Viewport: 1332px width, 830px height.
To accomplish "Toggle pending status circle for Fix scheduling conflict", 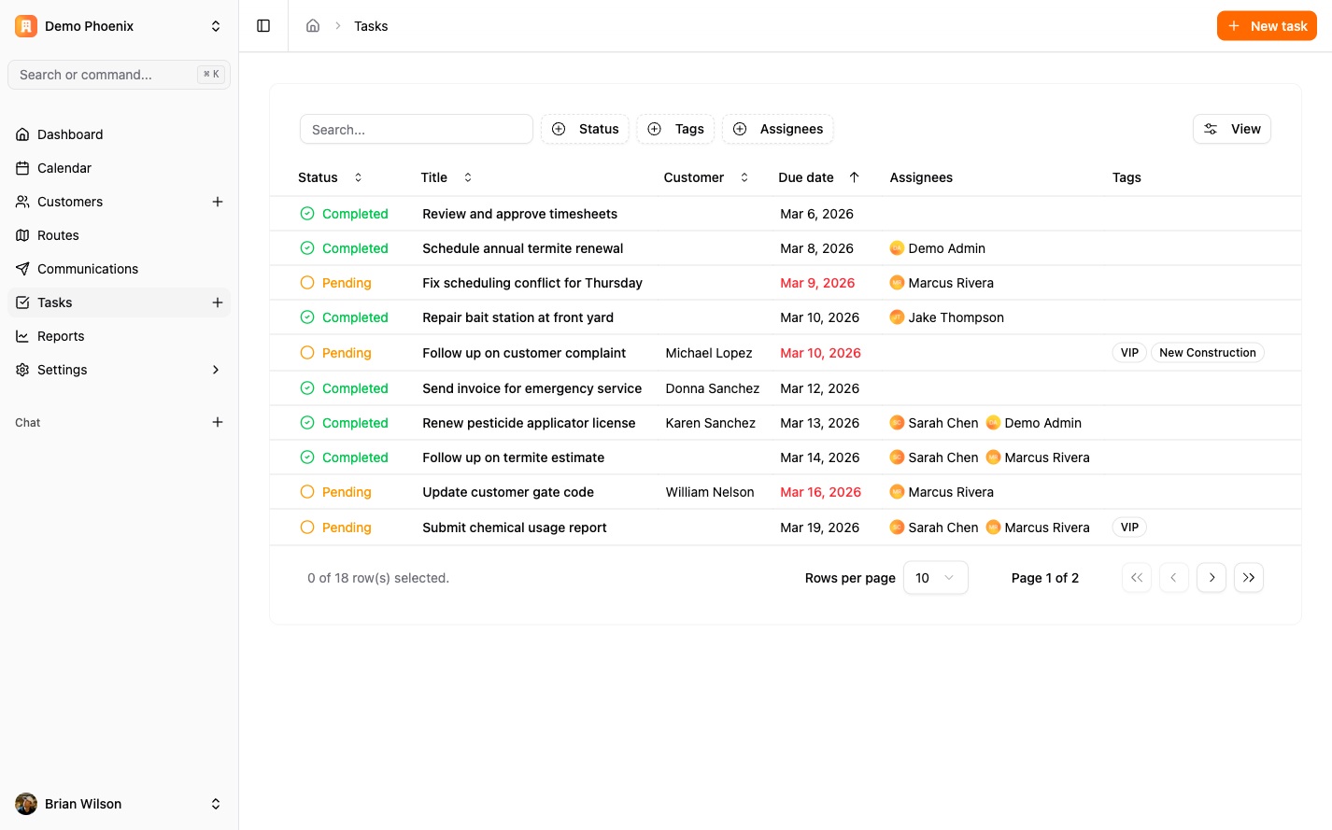I will (x=307, y=283).
